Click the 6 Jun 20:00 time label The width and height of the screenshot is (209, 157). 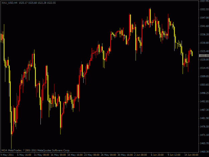157,155
